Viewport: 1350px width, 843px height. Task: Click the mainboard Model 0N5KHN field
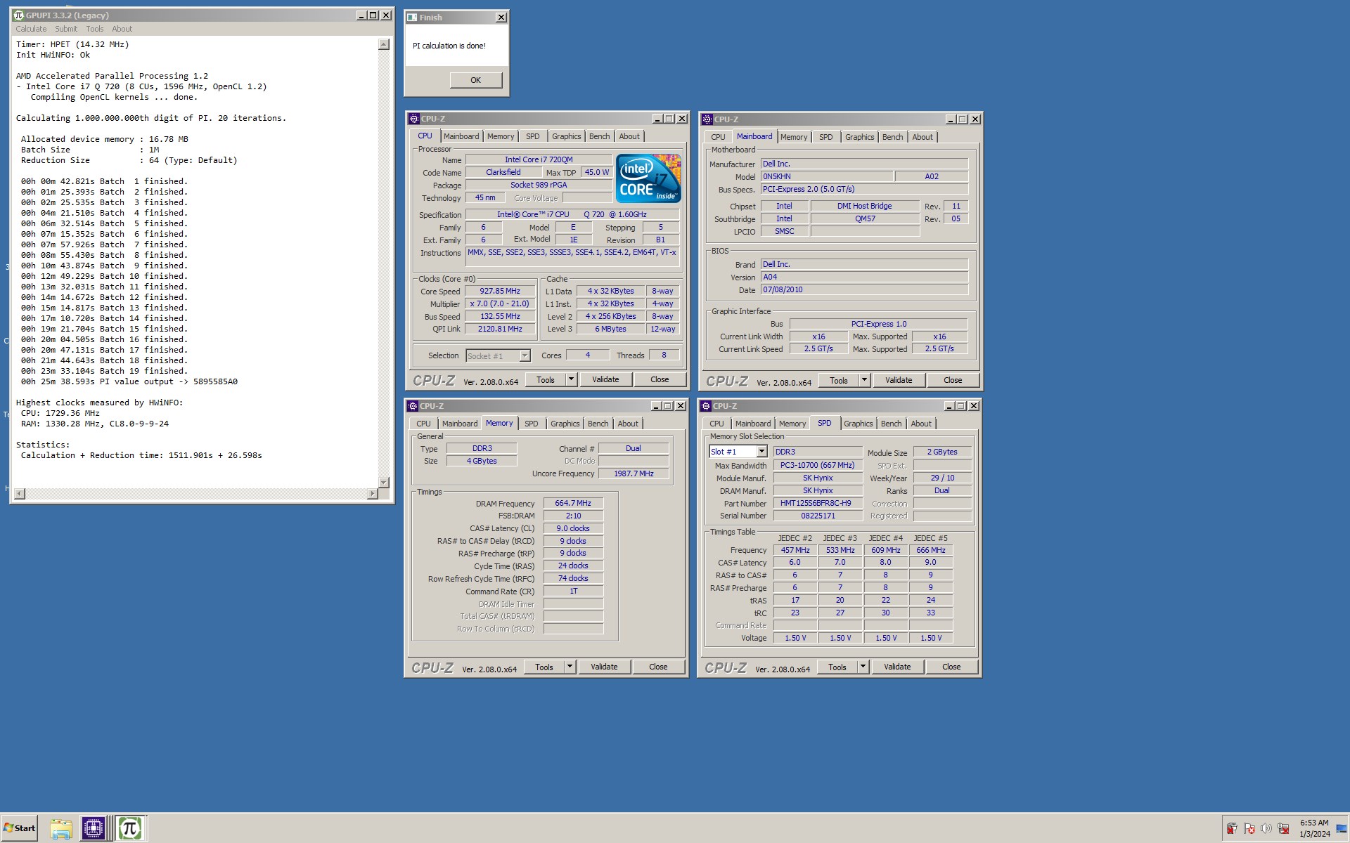click(x=826, y=176)
